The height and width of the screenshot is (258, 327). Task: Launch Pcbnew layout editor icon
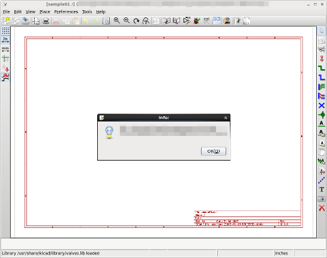point(237,21)
